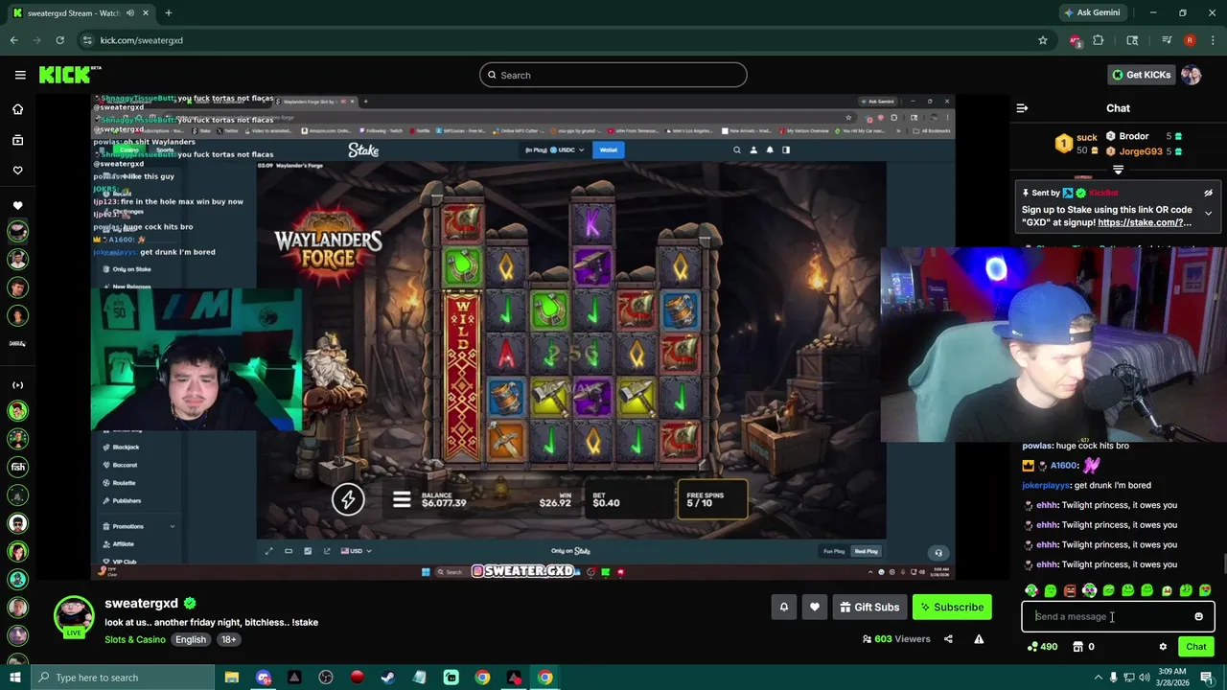Hide the pinned KickBot message

point(1208,193)
